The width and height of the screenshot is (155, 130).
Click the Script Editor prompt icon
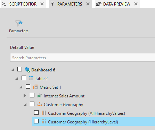(4, 4)
